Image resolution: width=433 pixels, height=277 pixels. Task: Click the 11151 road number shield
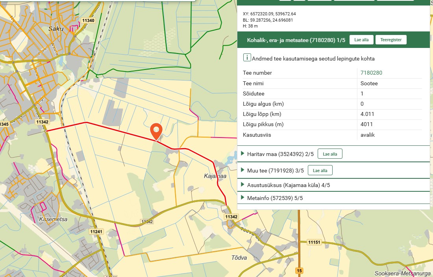[x=315, y=242]
